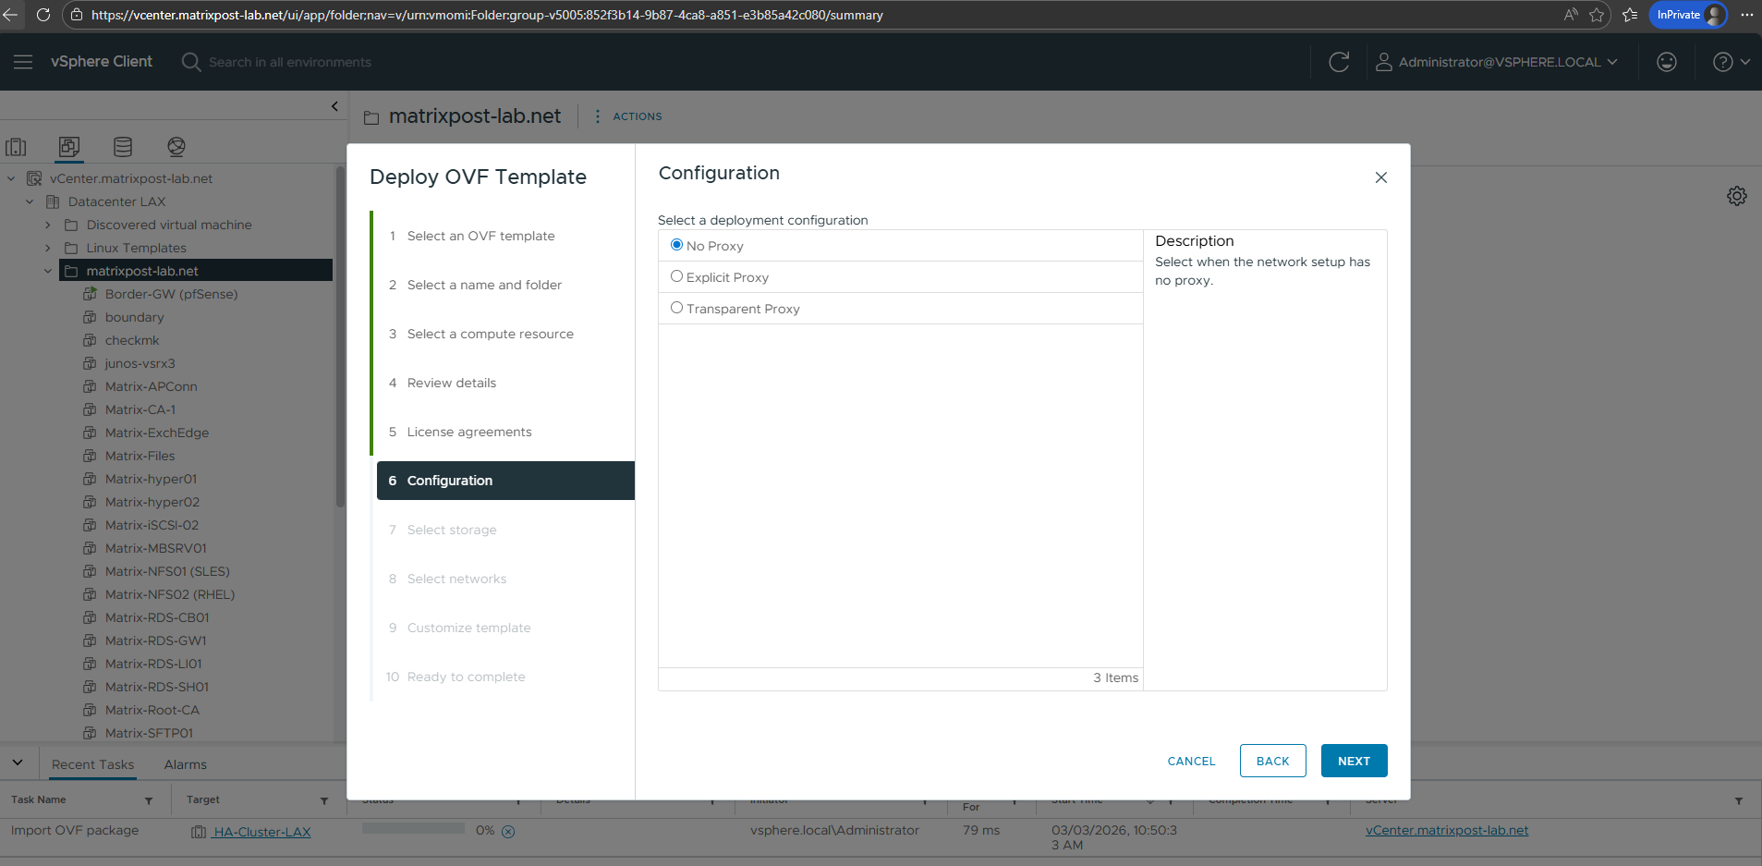Select the VMs and Templates view icon

(x=69, y=147)
